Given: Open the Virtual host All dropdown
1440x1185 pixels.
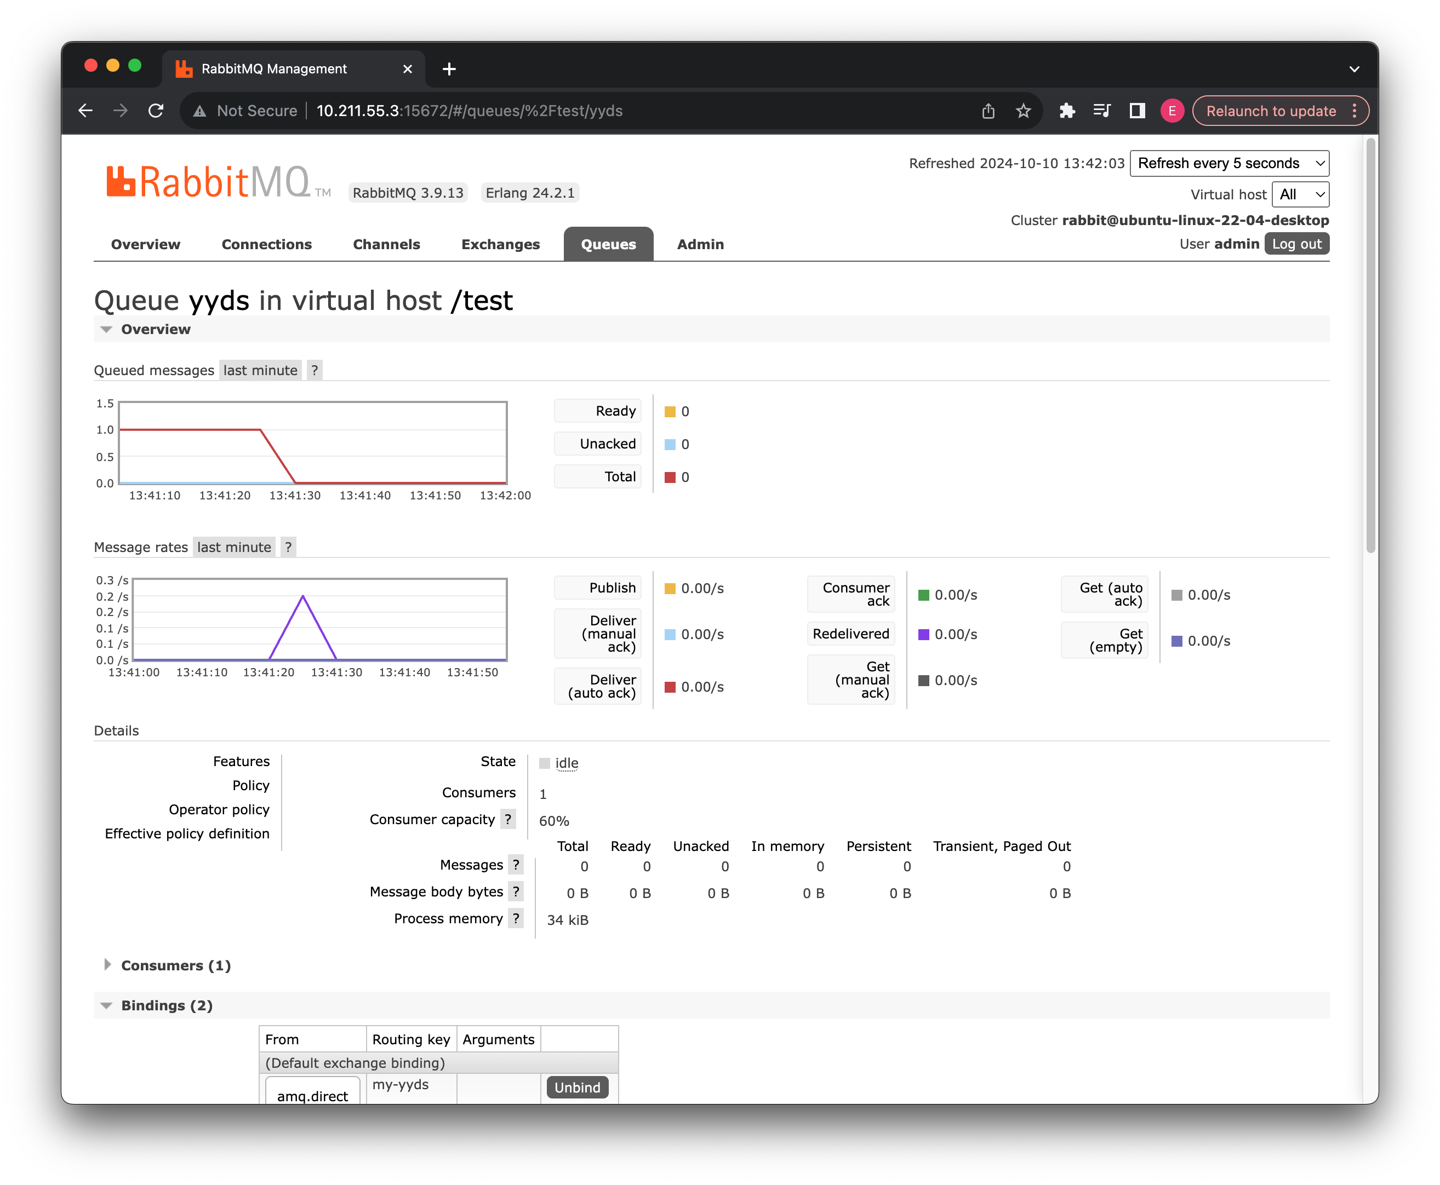Looking at the screenshot, I should (x=1300, y=194).
